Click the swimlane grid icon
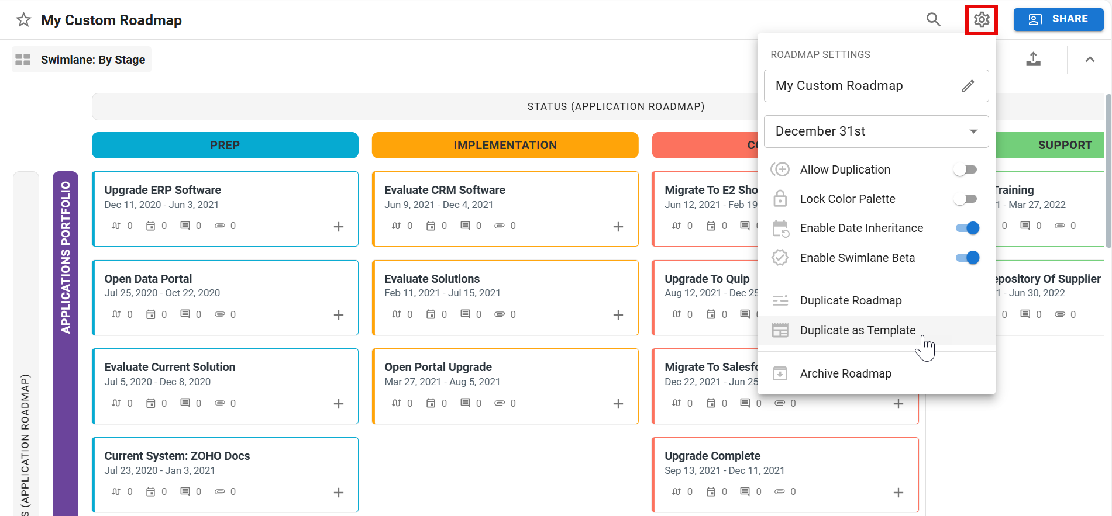The width and height of the screenshot is (1112, 516). point(23,60)
